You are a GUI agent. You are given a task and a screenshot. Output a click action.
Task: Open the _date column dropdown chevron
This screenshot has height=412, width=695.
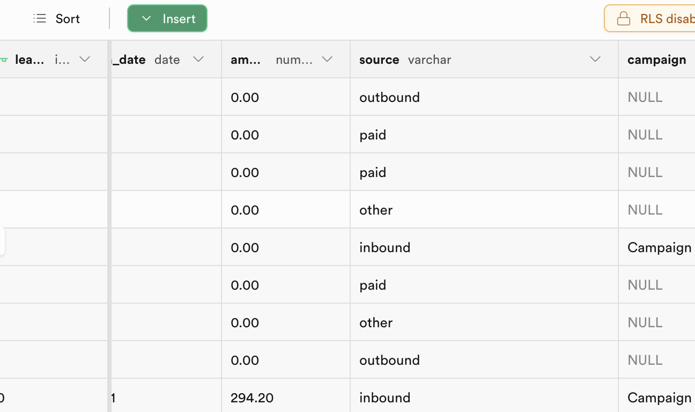(198, 60)
